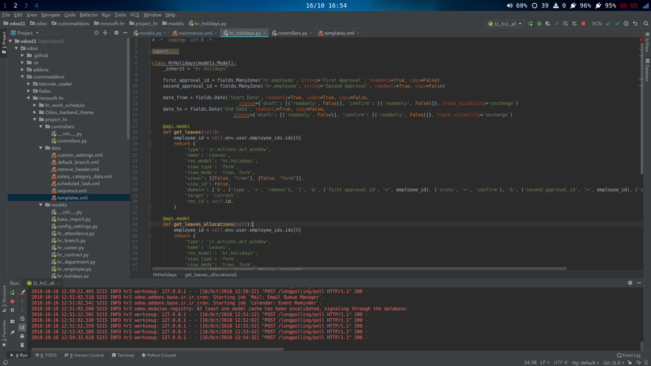651x366 pixels.
Task: Open Search Everywhere magnifier icon
Action: point(646,24)
